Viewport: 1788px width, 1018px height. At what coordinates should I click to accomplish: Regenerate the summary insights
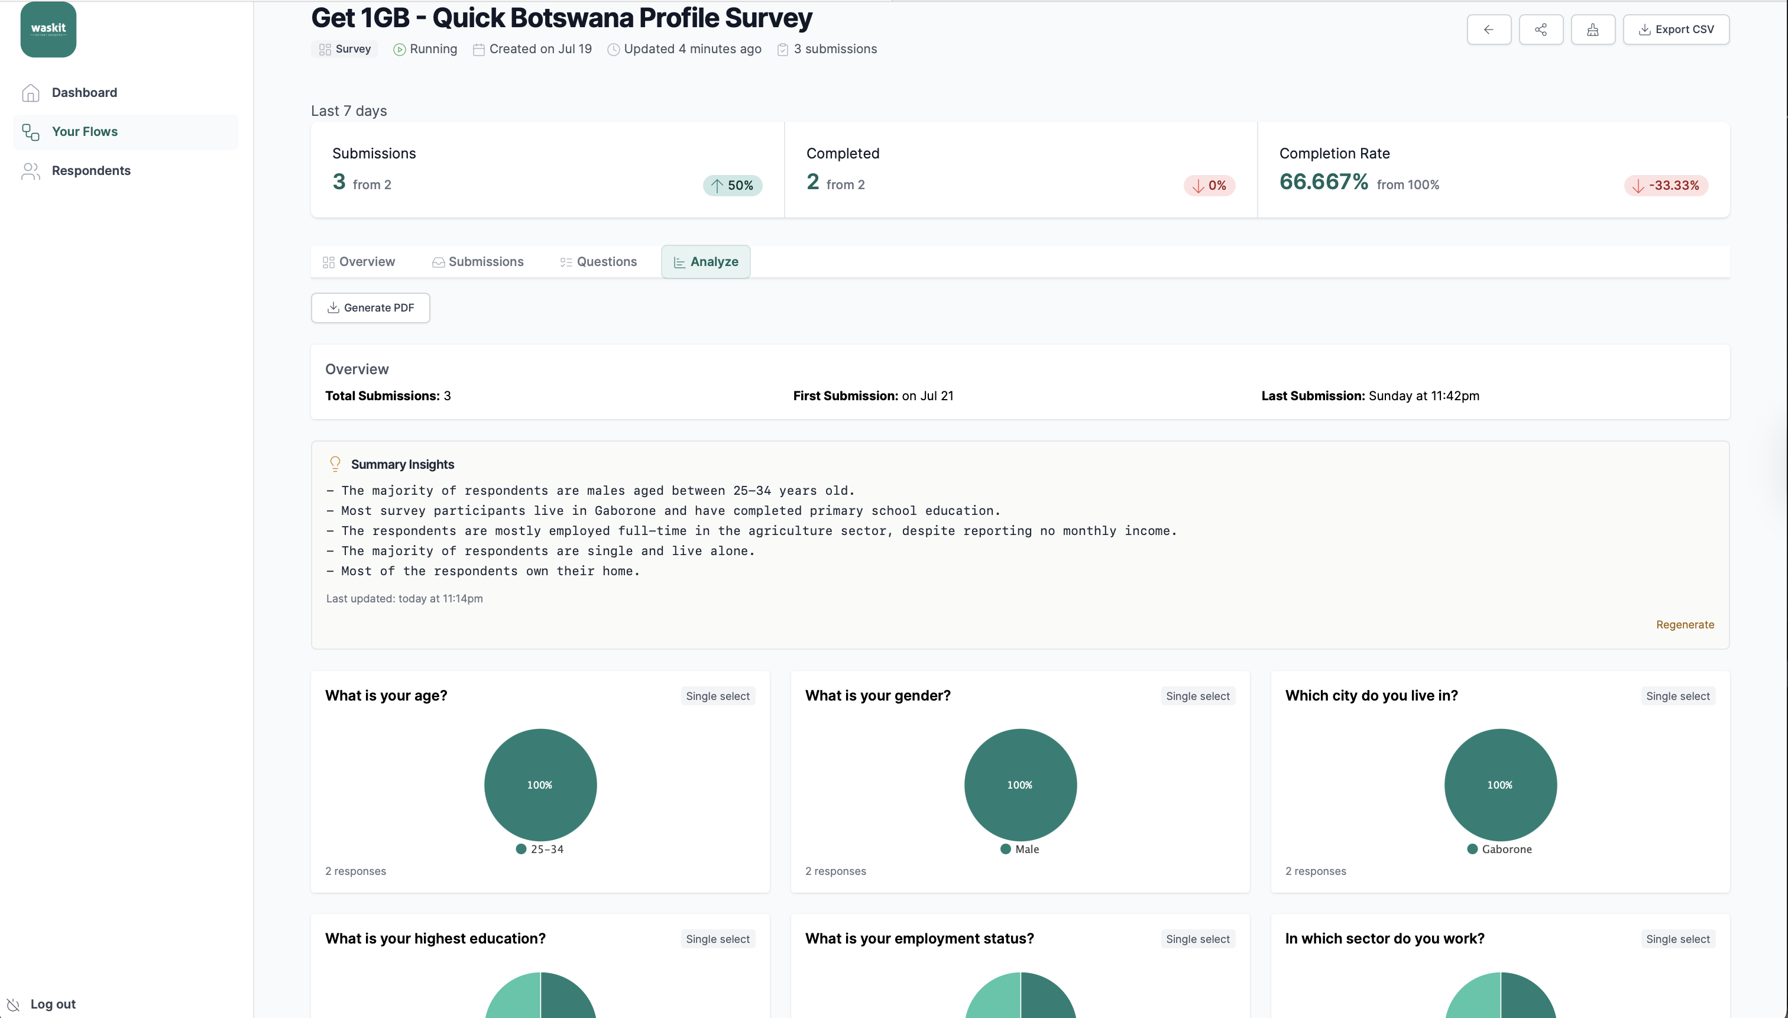click(1685, 624)
